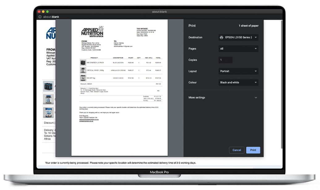The width and height of the screenshot is (320, 190).
Task: Open the Destination printer dropdown
Action: [238, 38]
